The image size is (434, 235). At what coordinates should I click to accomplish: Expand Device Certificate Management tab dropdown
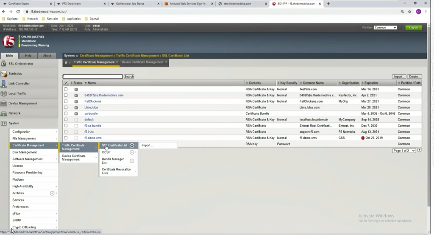click(166, 62)
